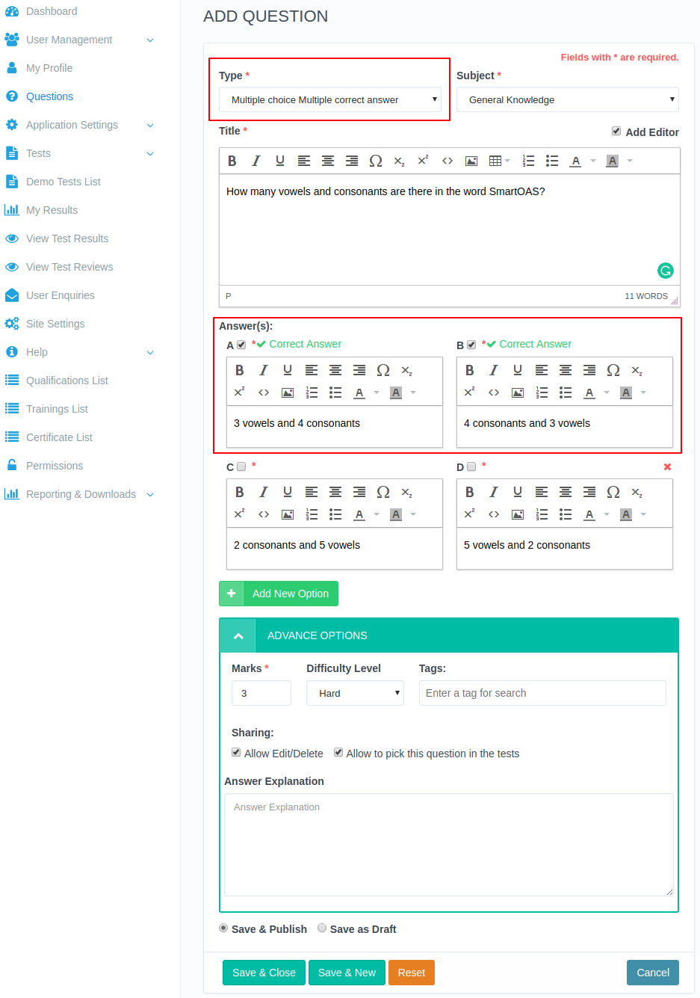Insert special character in Title editor
This screenshot has height=998, width=700.
click(376, 161)
